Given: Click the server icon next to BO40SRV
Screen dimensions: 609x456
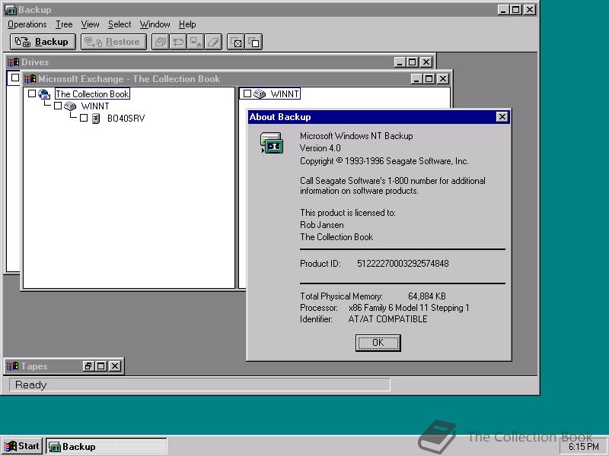Looking at the screenshot, I should (96, 119).
